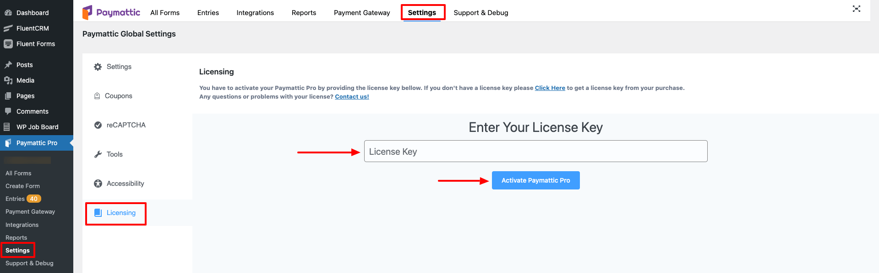The image size is (879, 273).
Task: Open the Accessibility icon item
Action: pyautogui.click(x=98, y=184)
